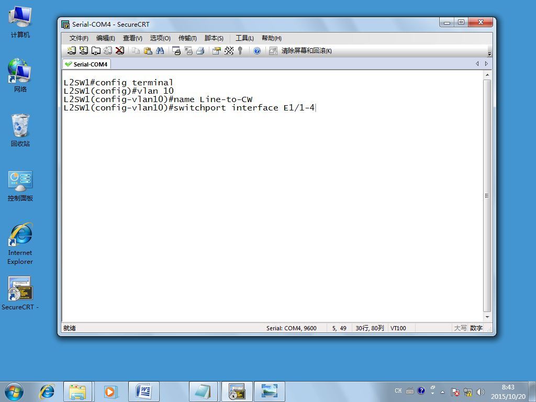Click the 'L2SW1#config terminal' line
The height and width of the screenshot is (402, 536).
(x=118, y=82)
